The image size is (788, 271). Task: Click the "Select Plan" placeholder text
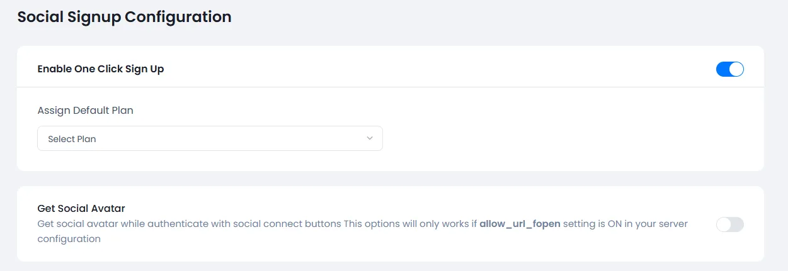point(72,139)
